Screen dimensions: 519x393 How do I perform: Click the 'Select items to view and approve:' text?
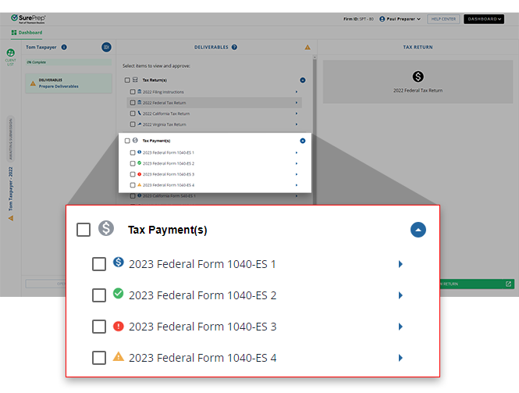(156, 66)
